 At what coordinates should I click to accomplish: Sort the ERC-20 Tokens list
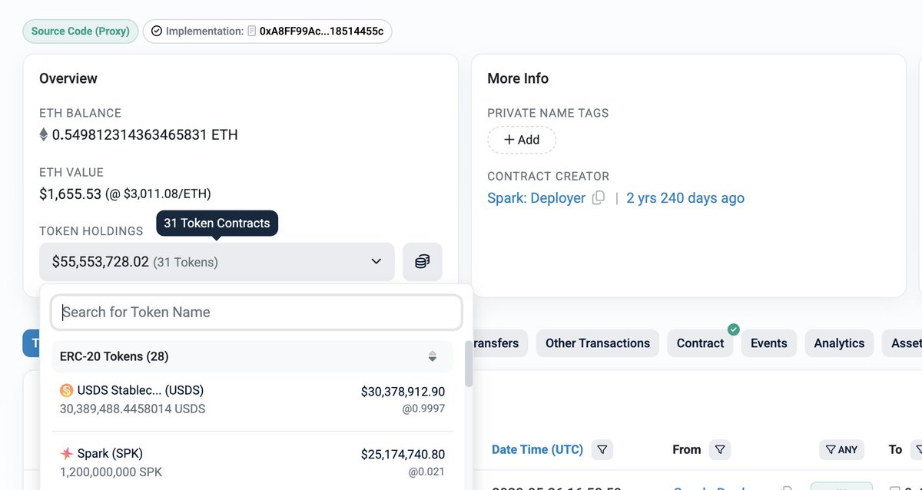tap(433, 356)
